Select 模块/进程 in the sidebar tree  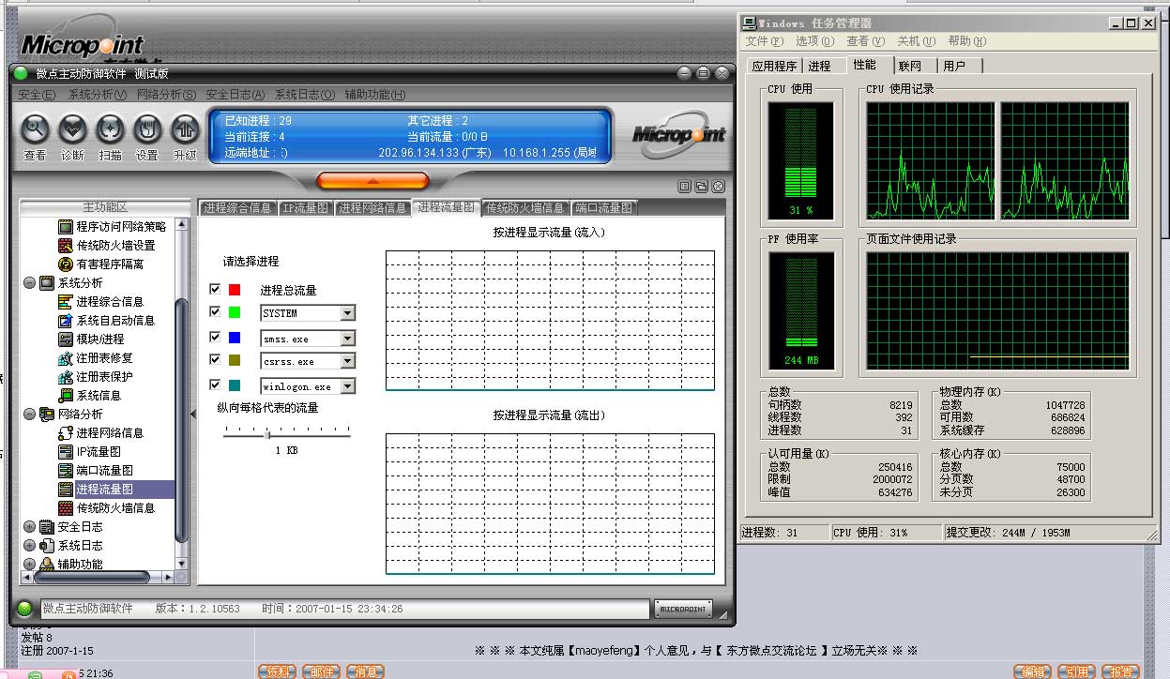pos(99,339)
